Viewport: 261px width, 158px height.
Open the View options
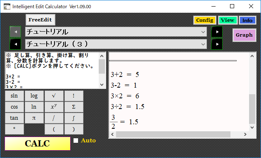click(x=228, y=20)
